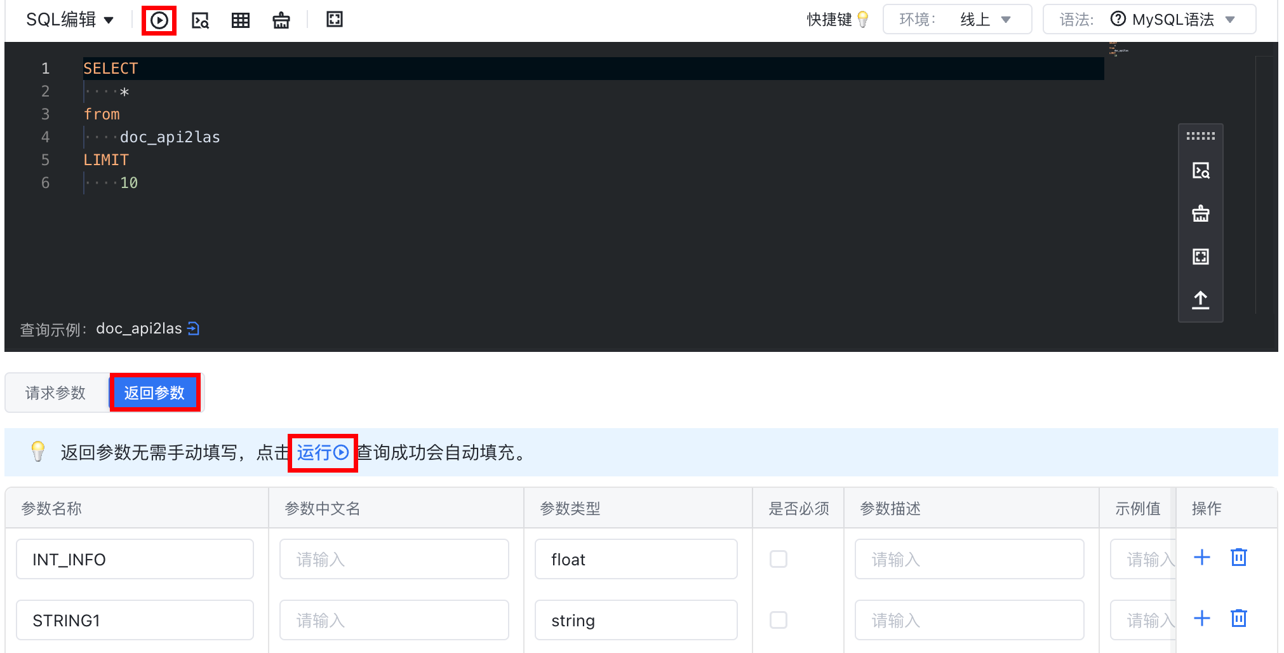Screen dimensions: 1284x653
Task: Delete the STRING1 parameter row
Action: point(1239,619)
